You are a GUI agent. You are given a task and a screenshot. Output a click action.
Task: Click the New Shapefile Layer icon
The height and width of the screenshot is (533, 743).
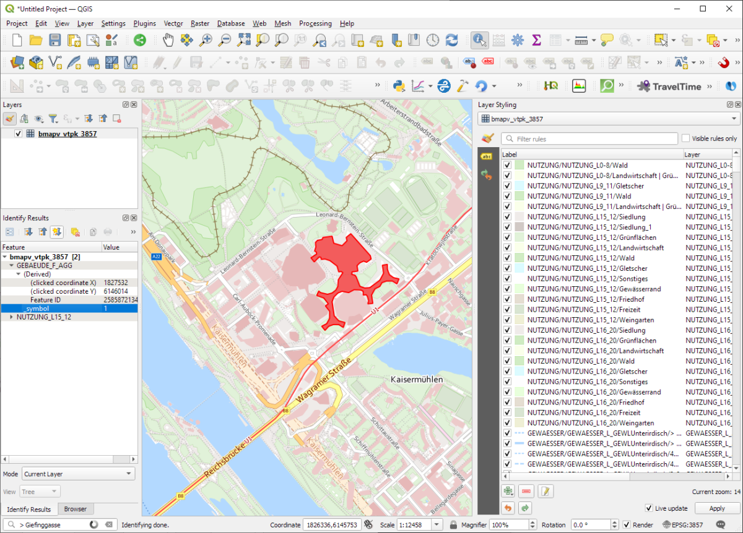[x=56, y=62]
